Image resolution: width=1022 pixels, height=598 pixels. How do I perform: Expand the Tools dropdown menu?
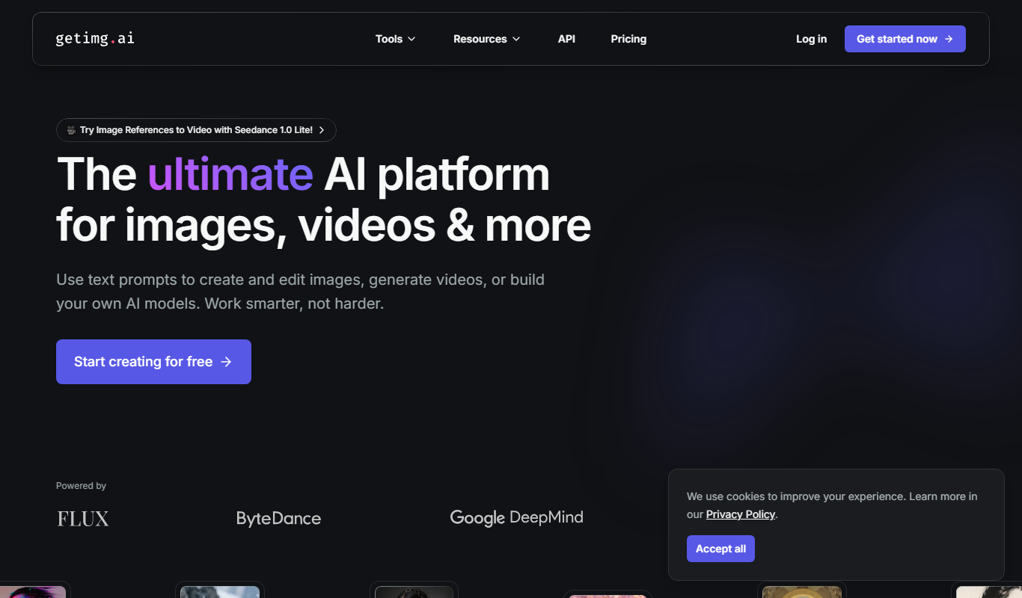point(396,39)
